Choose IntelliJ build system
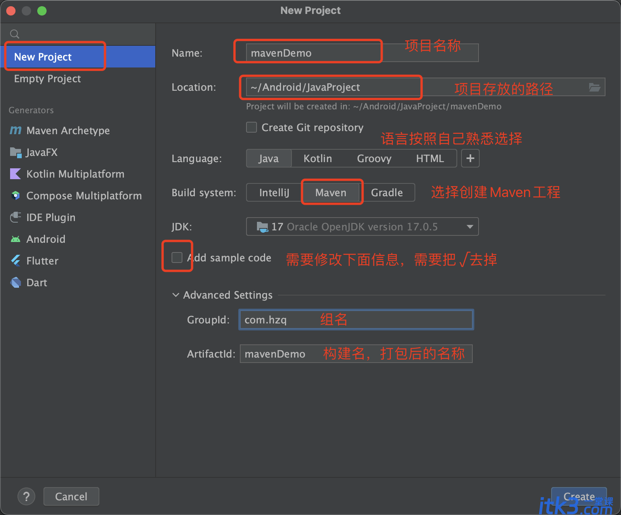Screen dimensions: 621x515 (x=274, y=192)
